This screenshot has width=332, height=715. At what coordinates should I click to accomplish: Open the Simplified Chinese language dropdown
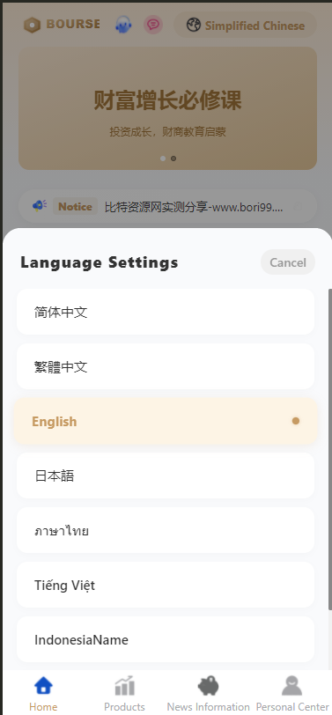click(246, 25)
